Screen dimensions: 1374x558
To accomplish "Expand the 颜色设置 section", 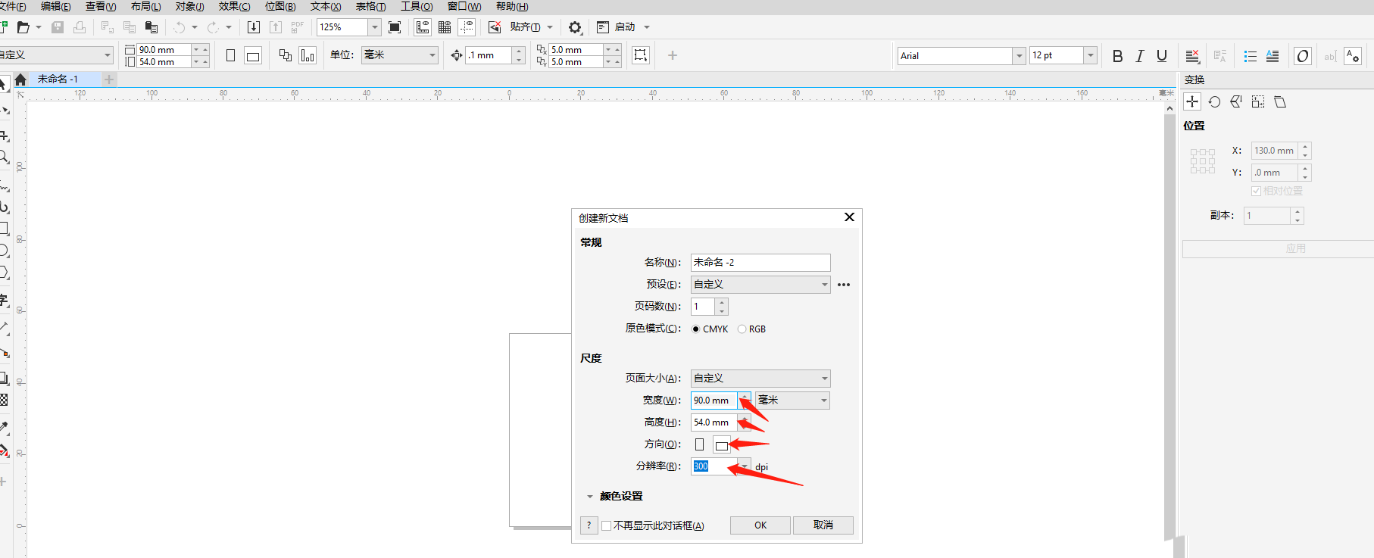I will 590,497.
